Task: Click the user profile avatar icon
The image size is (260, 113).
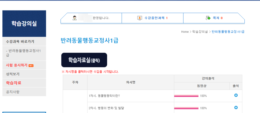Action: tap(75, 18)
